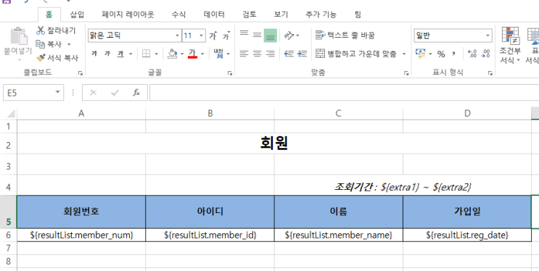Decrease font size with small 가 icon

tap(226, 36)
